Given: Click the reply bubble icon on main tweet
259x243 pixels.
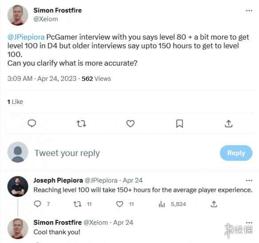Looking at the screenshot, I should 32,123.
